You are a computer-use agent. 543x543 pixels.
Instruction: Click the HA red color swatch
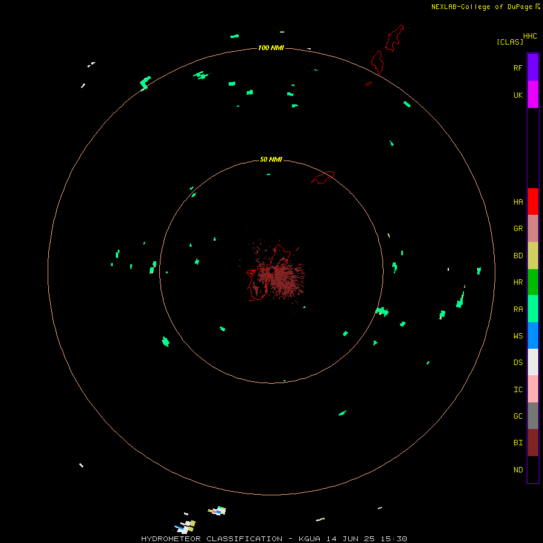(533, 202)
